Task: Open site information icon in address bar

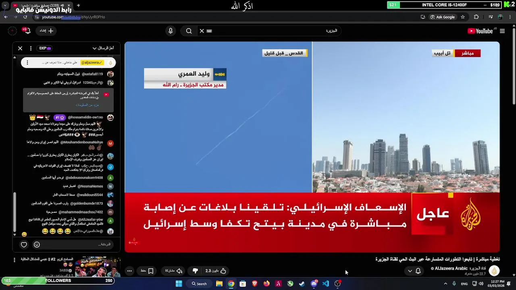Action: [37, 17]
